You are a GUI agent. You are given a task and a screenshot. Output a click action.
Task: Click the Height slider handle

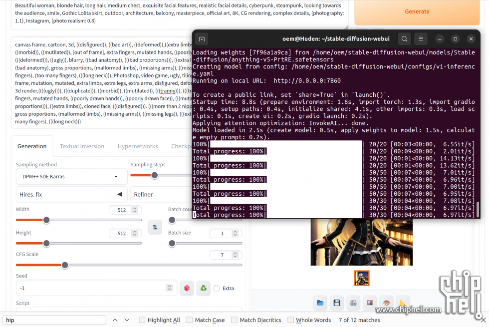click(46, 244)
